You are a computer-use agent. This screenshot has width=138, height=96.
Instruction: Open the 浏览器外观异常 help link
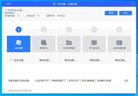tap(104, 81)
